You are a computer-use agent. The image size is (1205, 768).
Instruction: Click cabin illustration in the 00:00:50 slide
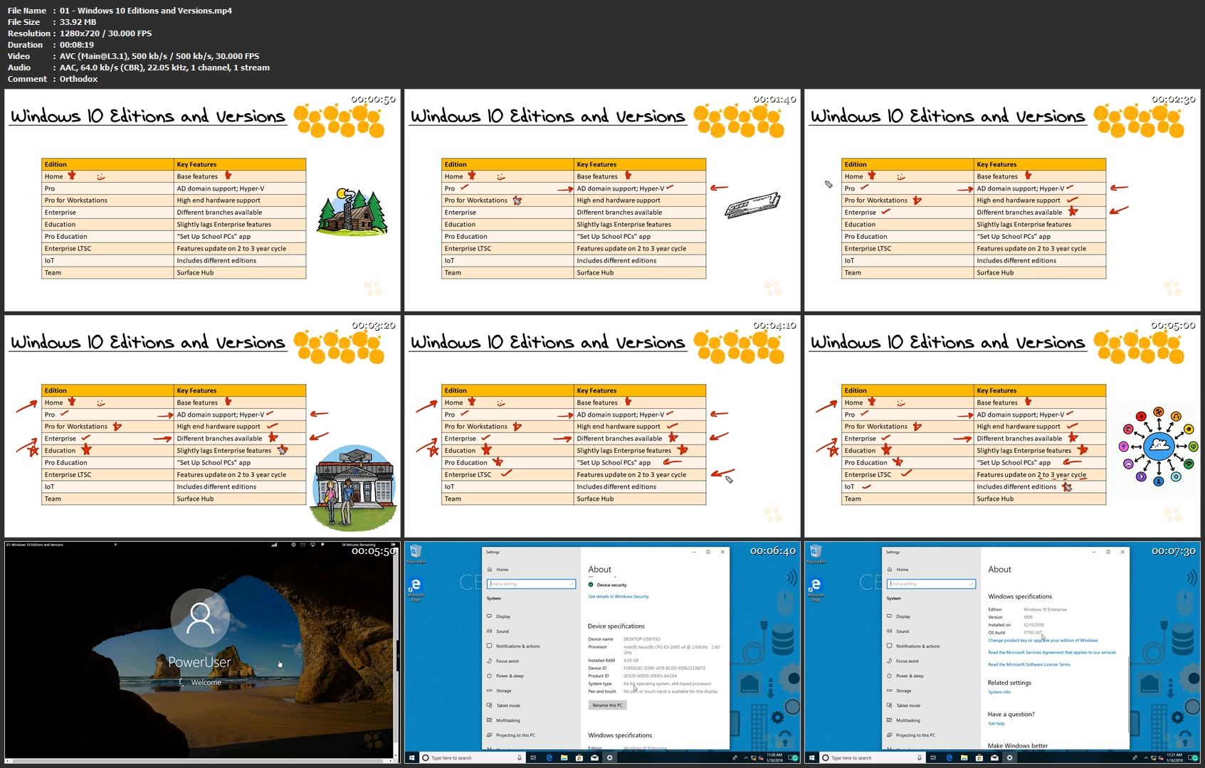352,213
